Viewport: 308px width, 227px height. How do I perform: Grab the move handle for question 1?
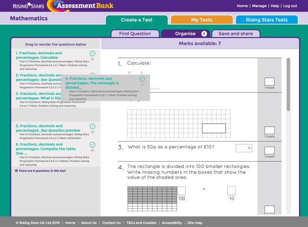(x=92, y=59)
